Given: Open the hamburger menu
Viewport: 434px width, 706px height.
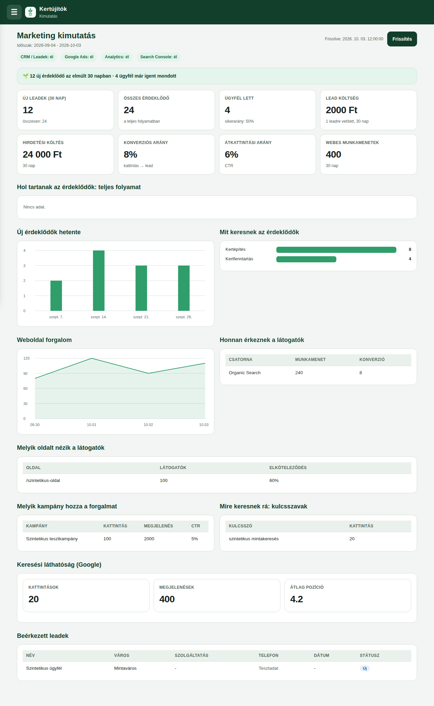Looking at the screenshot, I should tap(14, 12).
